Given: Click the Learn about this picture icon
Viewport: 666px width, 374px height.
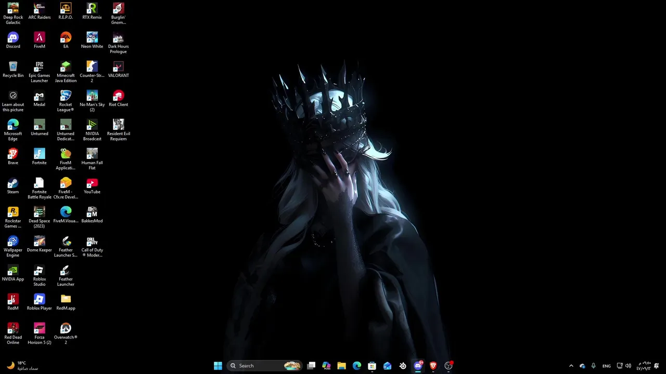Looking at the screenshot, I should point(13,101).
